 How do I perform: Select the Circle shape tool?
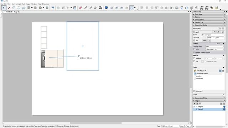point(40,8)
